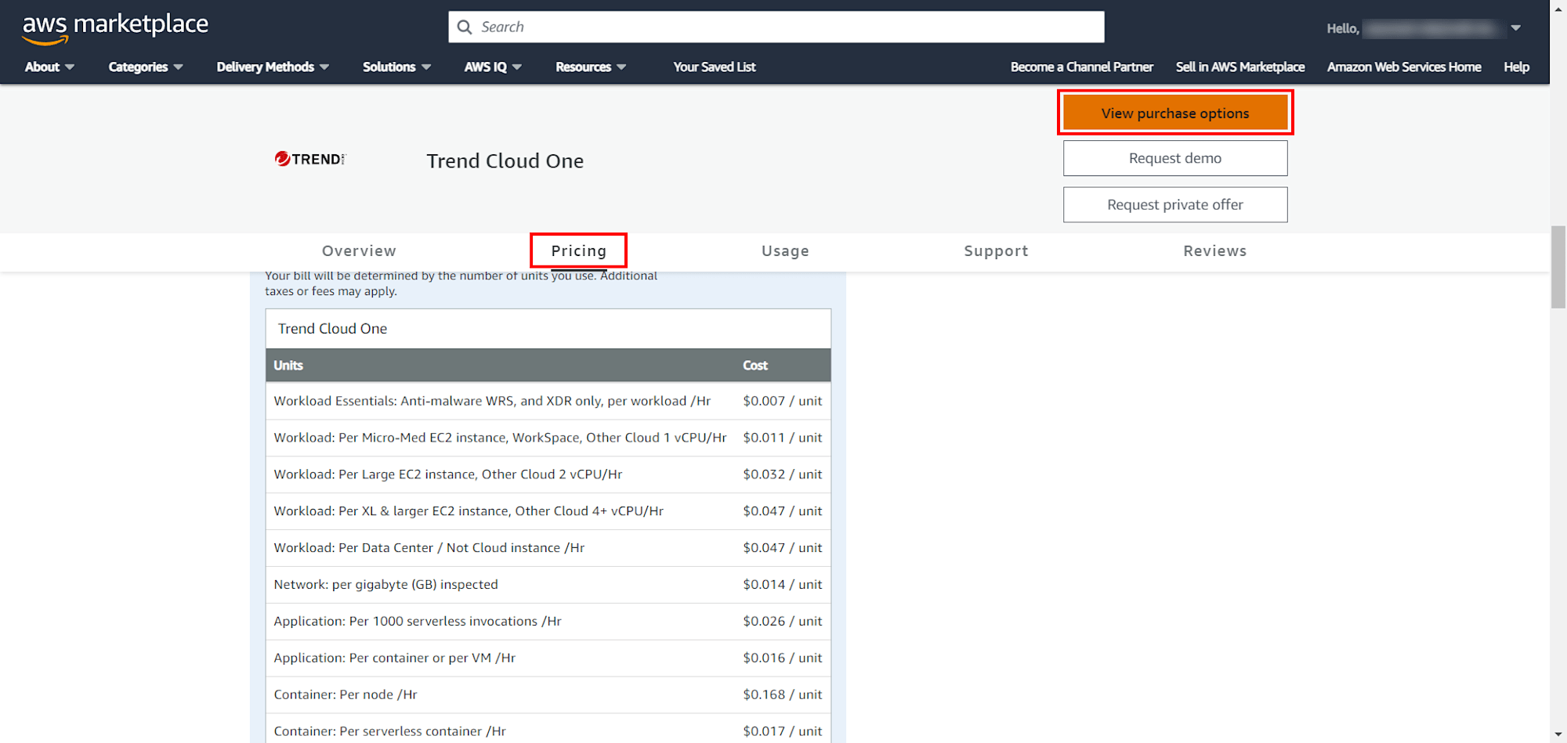Switch to the Pricing tab
1567x743 pixels.
(x=579, y=251)
